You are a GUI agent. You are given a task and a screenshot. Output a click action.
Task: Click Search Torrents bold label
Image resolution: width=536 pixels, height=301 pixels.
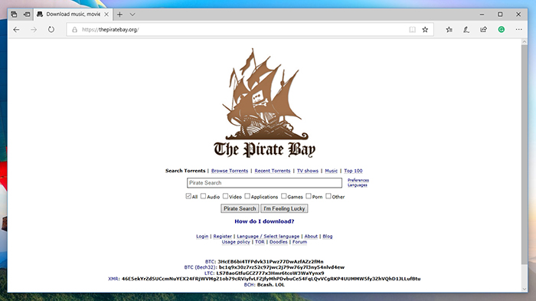click(x=185, y=171)
